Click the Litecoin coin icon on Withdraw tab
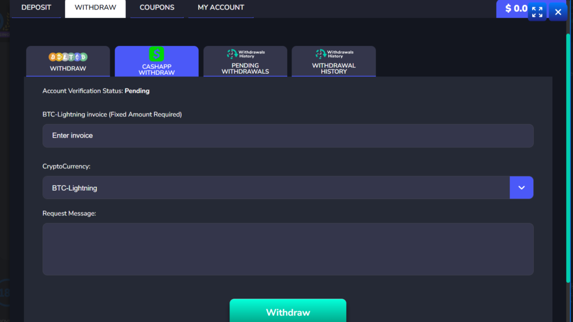573x322 pixels. 65,56
